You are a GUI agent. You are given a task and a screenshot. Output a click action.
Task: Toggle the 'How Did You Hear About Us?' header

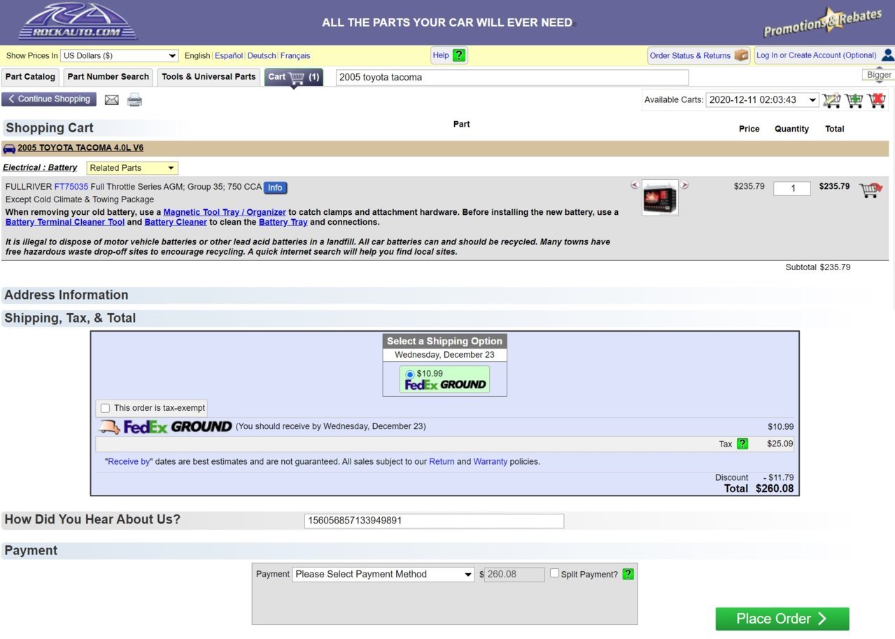point(92,519)
